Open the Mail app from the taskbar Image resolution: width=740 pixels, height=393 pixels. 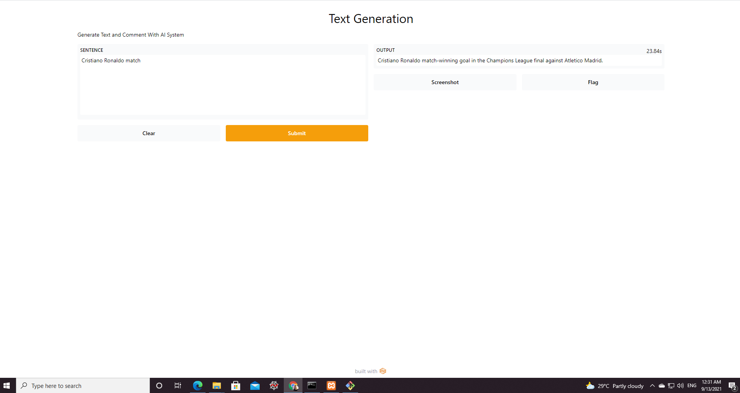(255, 386)
